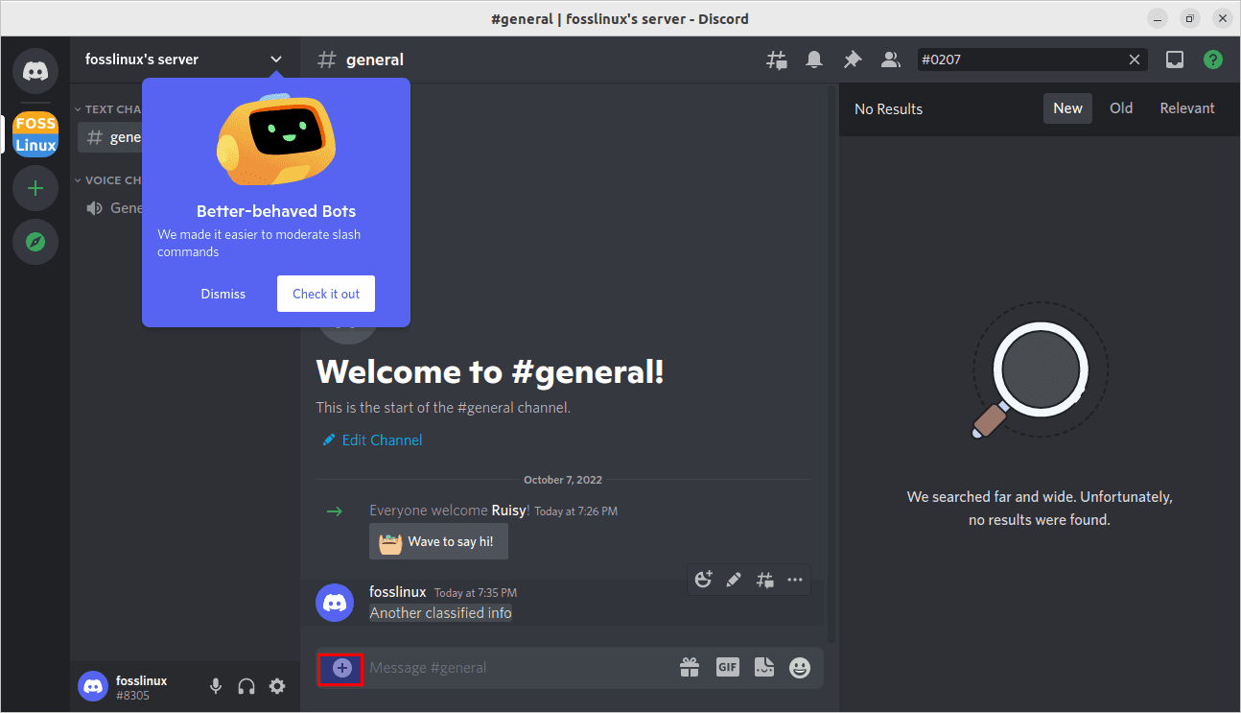Select the FOSS Linux server icon
This screenshot has width=1241, height=713.
click(x=35, y=134)
